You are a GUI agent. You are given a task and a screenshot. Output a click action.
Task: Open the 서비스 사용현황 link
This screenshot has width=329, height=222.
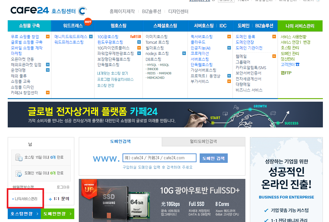[x=294, y=37]
